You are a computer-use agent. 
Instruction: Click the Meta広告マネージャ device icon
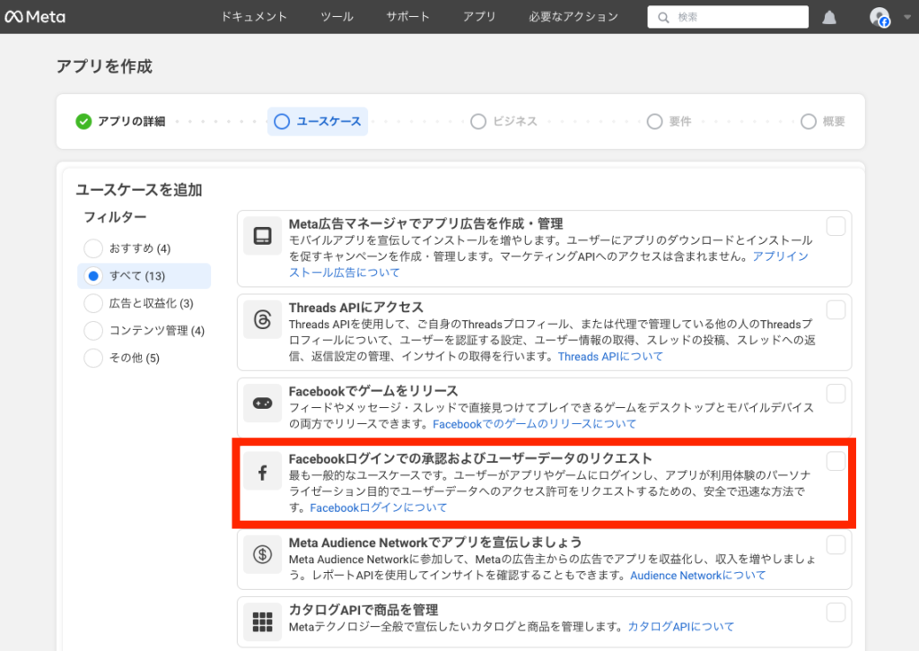point(262,236)
